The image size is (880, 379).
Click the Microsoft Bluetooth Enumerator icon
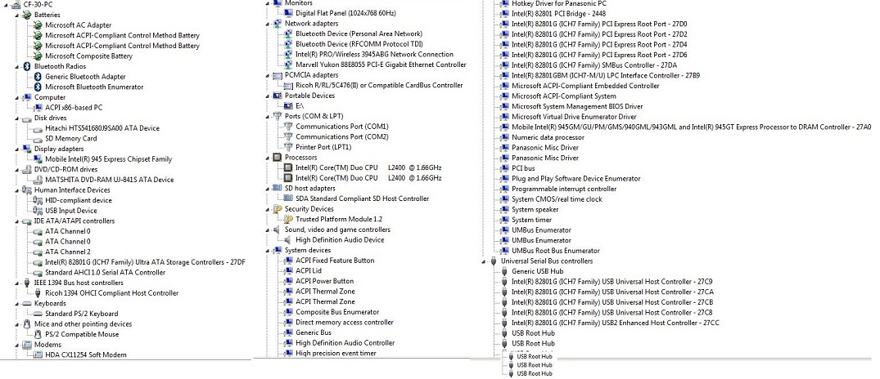point(38,87)
